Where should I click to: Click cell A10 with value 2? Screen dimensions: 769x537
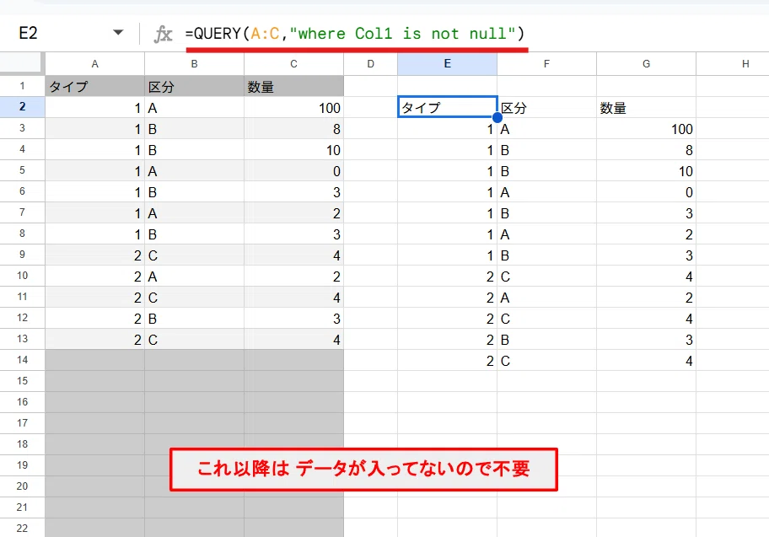(94, 277)
